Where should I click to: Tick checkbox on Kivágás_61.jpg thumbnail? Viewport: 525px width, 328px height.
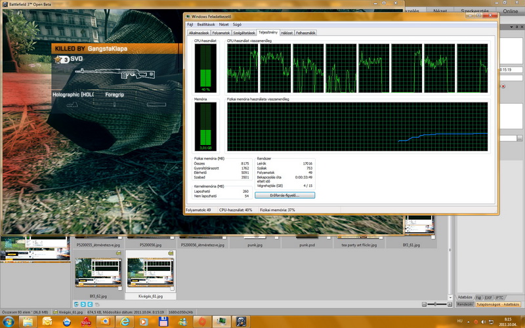172,289
